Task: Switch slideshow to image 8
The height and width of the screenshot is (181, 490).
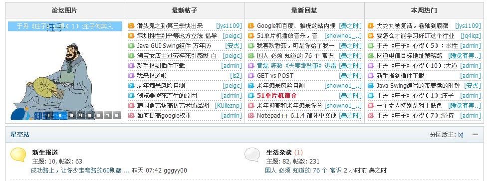Action: 117,116
